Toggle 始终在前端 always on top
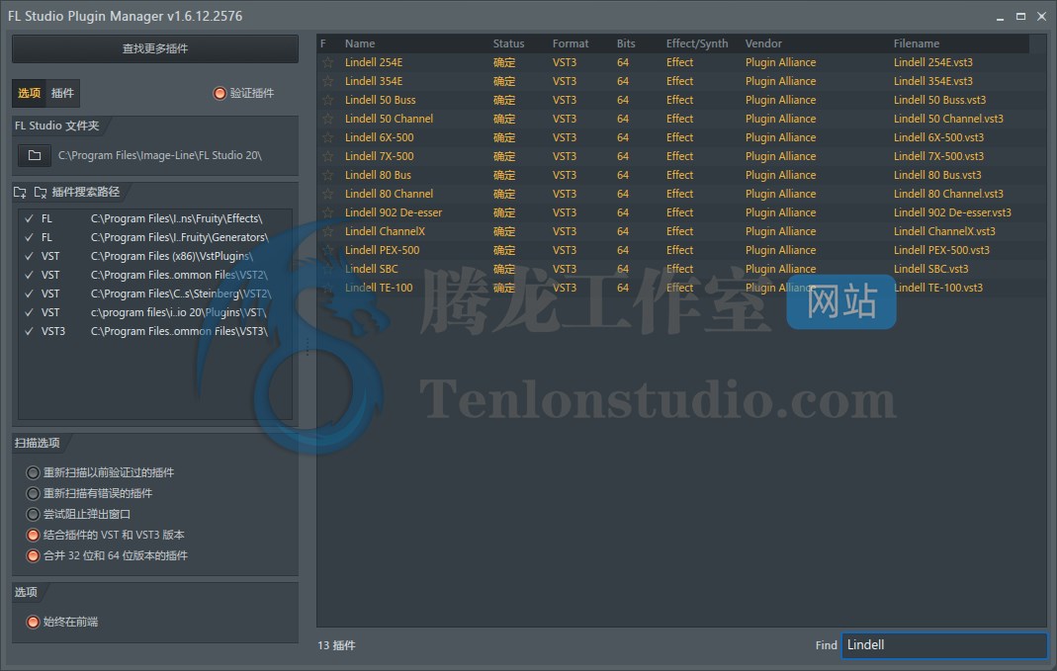The width and height of the screenshot is (1057, 671). (x=33, y=622)
